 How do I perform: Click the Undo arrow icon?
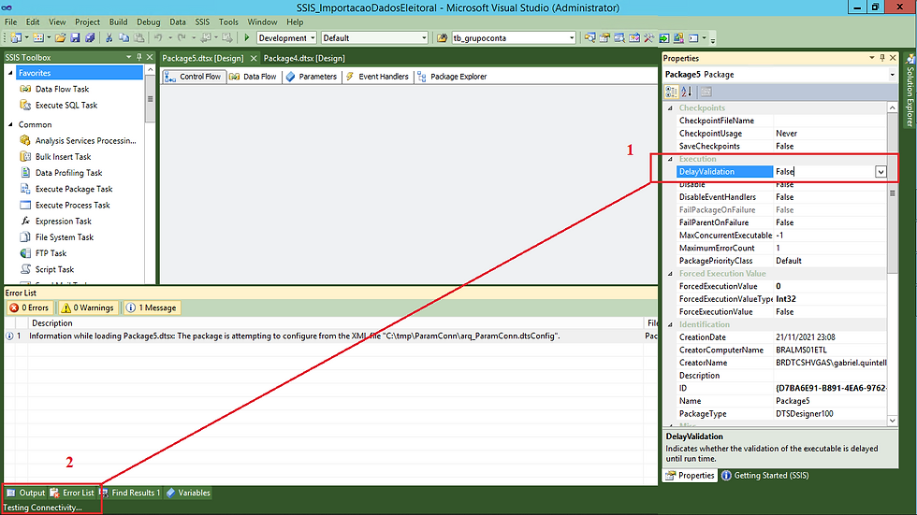(158, 38)
